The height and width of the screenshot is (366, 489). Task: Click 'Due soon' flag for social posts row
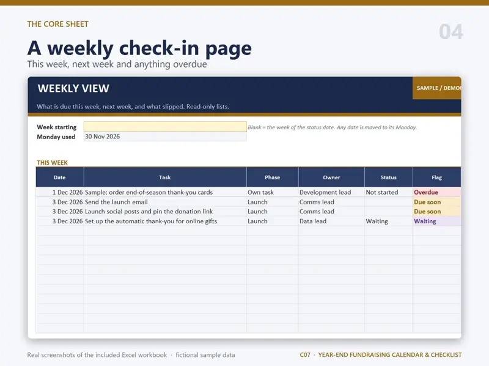click(x=436, y=212)
